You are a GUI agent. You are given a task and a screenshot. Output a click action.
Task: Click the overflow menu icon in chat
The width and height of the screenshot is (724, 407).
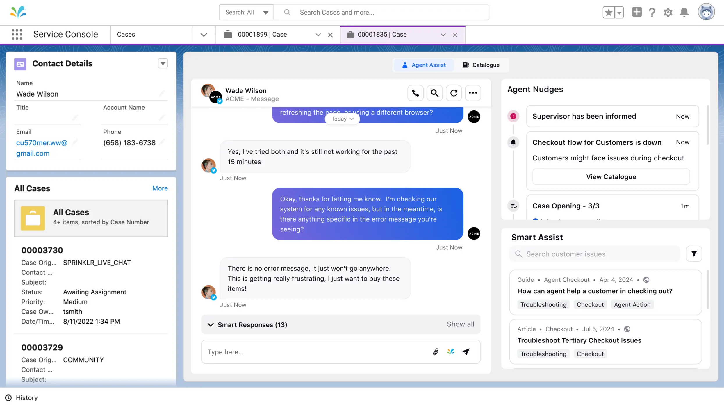point(472,93)
